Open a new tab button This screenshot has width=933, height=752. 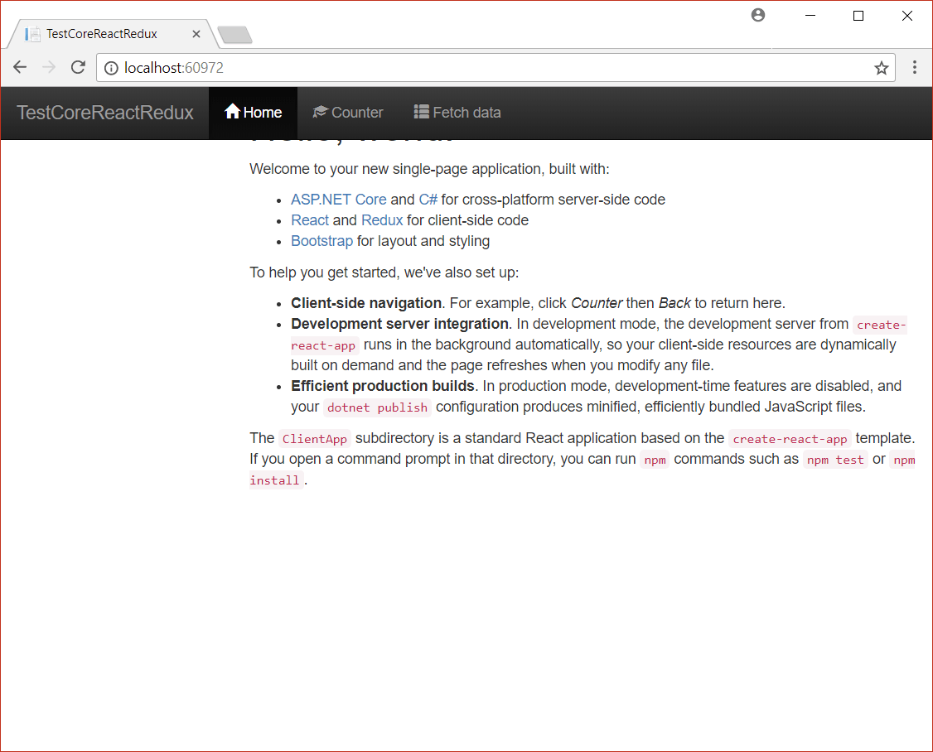coord(234,35)
